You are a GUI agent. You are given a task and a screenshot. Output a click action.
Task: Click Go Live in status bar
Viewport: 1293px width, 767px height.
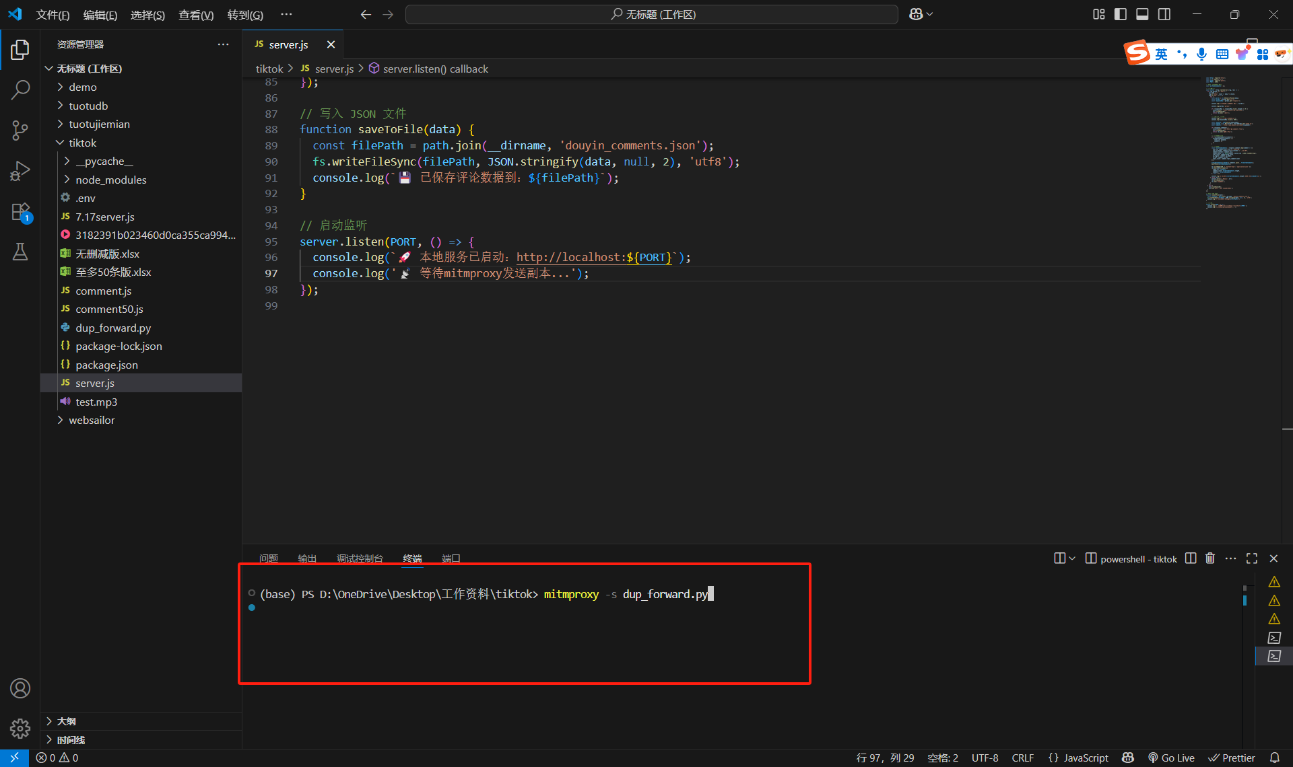tap(1171, 758)
